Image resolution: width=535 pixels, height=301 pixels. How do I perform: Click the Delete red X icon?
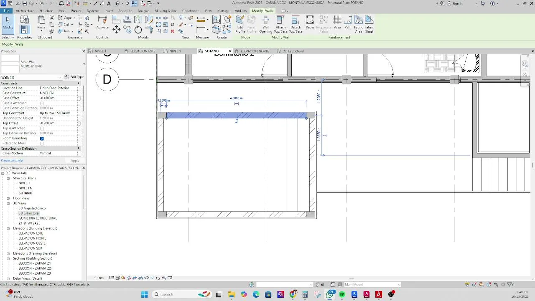[172, 31]
